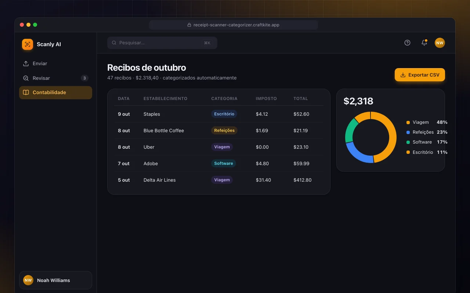Click the Viagem tag on Delta row
This screenshot has width=470, height=293.
[222, 180]
